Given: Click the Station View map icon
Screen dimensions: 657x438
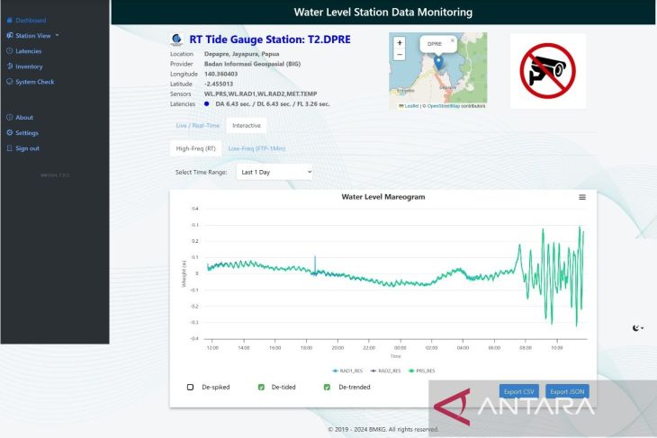Looking at the screenshot, I should tap(10, 36).
